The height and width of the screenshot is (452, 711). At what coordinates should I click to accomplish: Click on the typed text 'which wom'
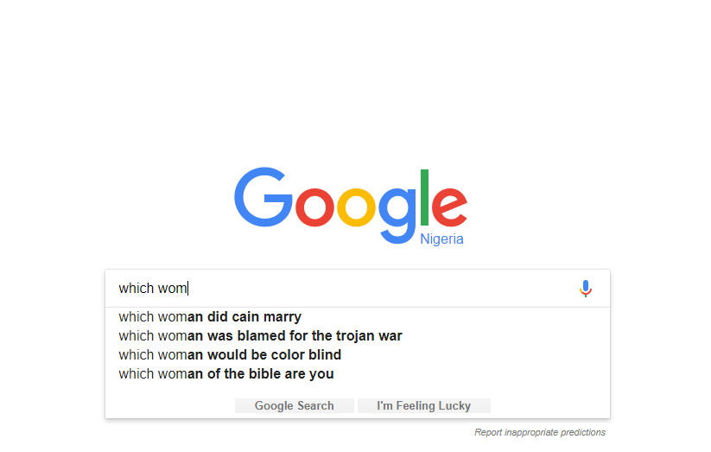(x=153, y=289)
